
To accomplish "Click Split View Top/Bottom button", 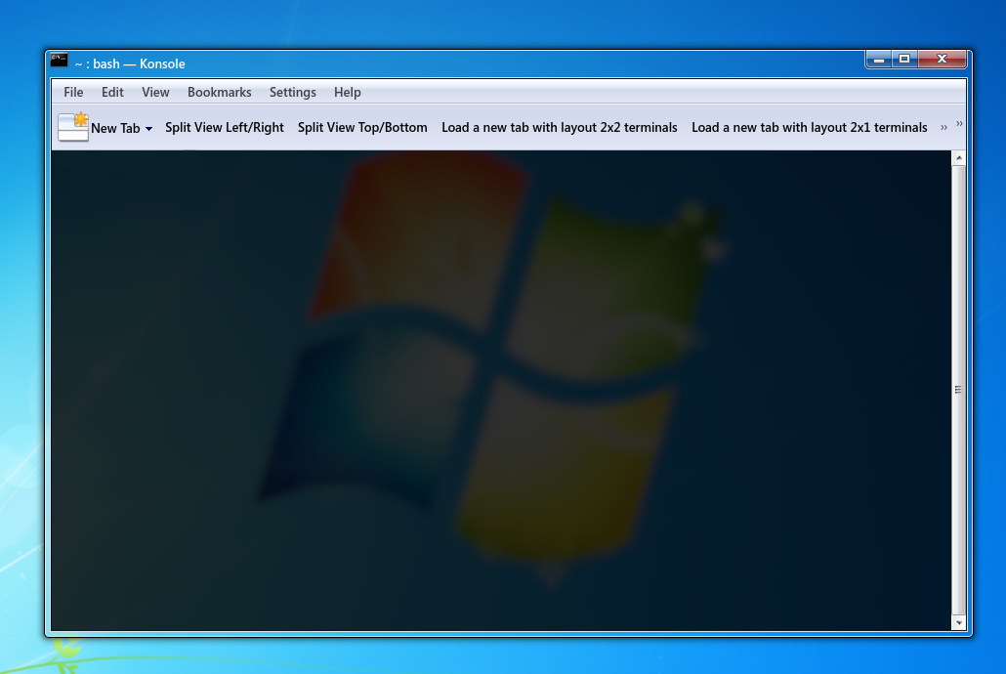I will 362,127.
